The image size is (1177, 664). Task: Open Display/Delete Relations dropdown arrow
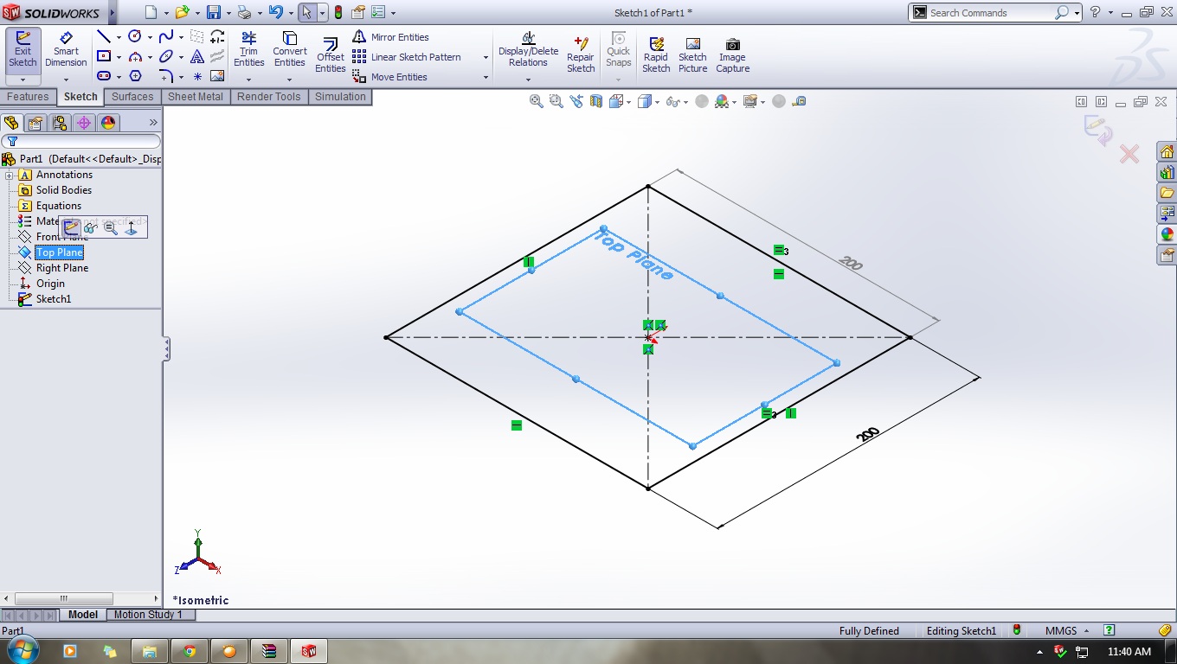tap(528, 80)
